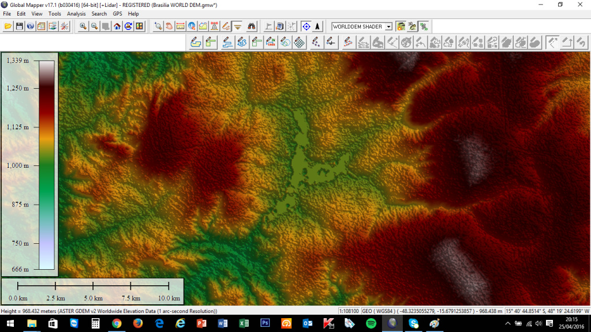
Task: Open Search with the binoculars icon
Action: tap(252, 27)
